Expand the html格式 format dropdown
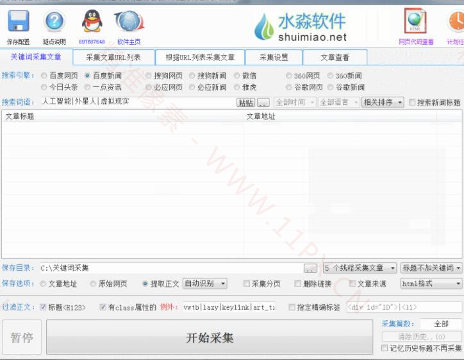Image resolution: width=464 pixels, height=361 pixels. [431, 284]
